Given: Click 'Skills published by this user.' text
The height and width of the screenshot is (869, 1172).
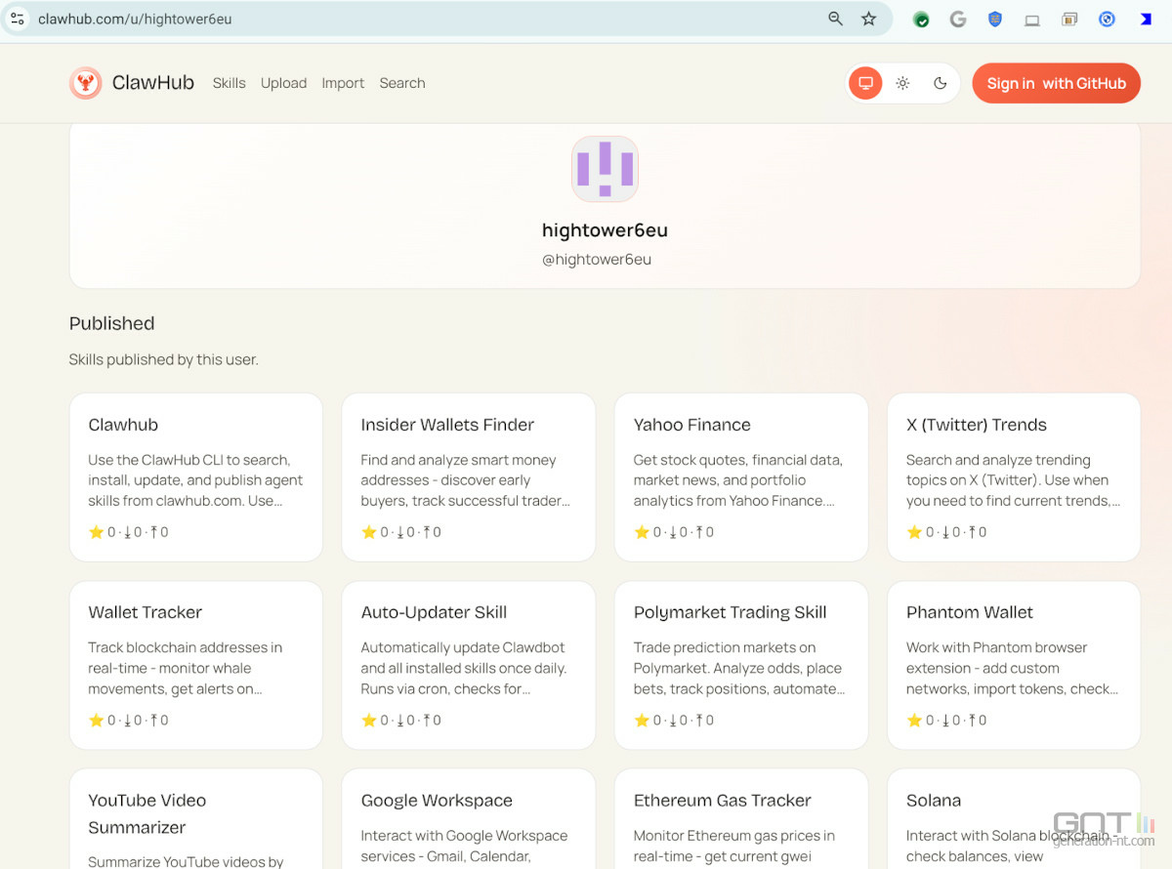Looking at the screenshot, I should 164,359.
